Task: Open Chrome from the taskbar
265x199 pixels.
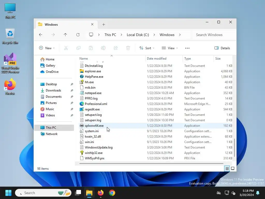Action: pyautogui.click(x=112, y=193)
